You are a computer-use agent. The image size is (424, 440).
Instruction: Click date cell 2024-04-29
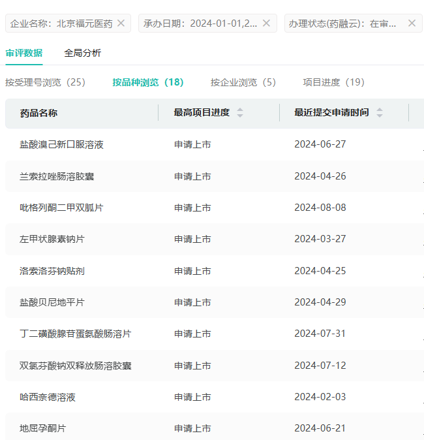(320, 302)
